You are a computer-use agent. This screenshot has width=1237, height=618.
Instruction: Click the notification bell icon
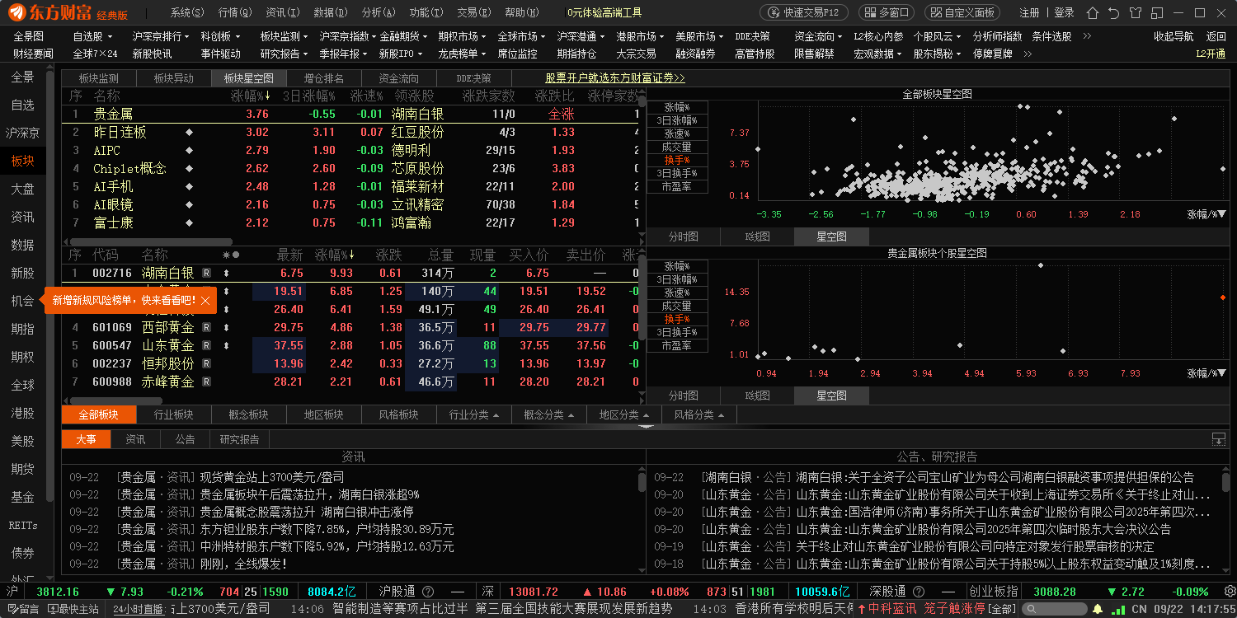[1099, 609]
